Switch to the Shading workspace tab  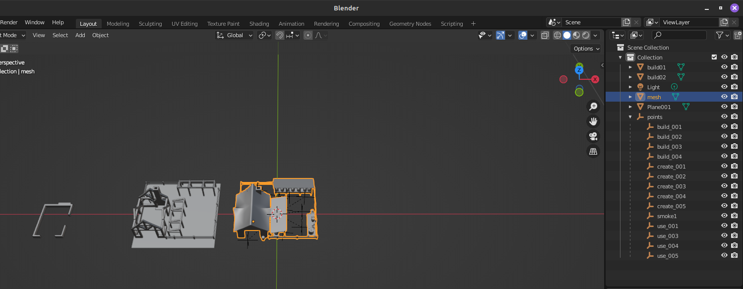[x=259, y=24]
